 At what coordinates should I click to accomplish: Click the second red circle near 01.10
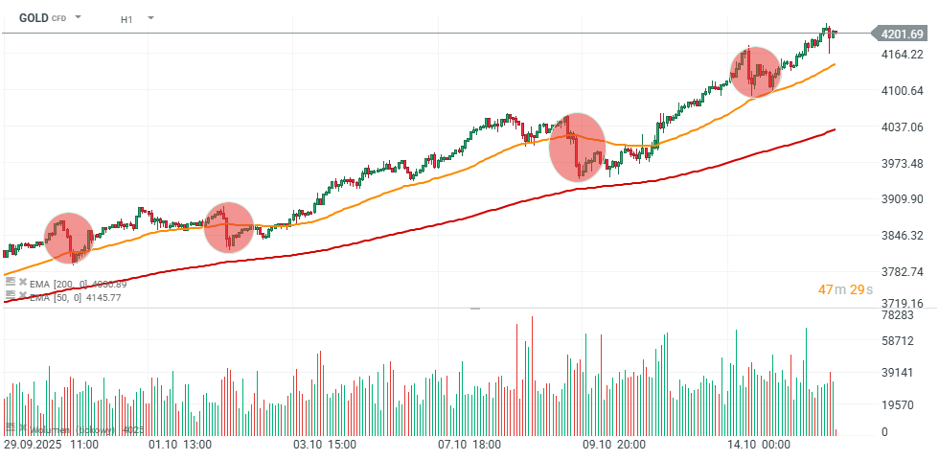coord(229,227)
